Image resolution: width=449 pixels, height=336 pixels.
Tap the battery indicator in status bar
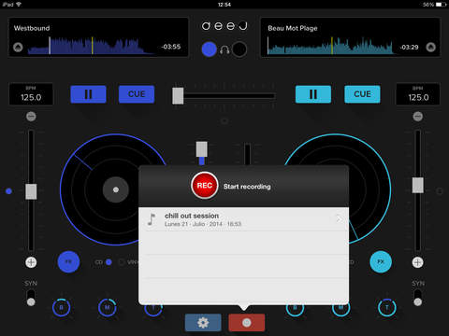click(441, 5)
